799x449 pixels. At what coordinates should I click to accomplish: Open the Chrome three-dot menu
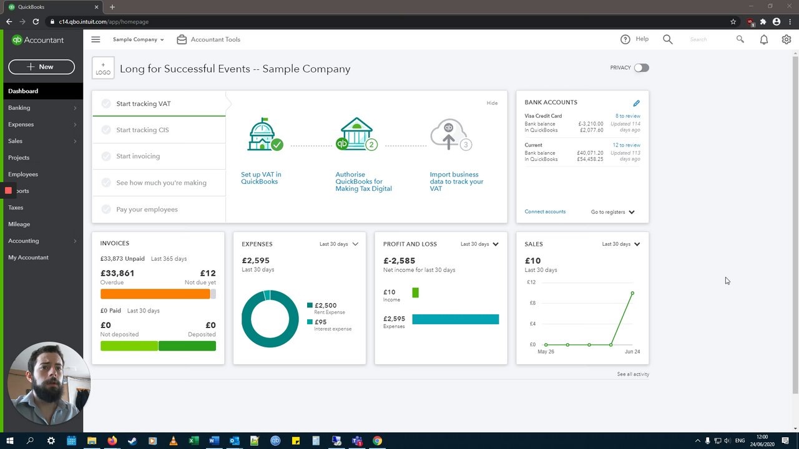tap(789, 22)
